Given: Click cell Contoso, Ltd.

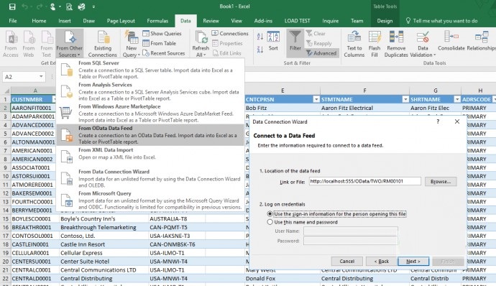Looking at the screenshot, I should coord(104,236).
